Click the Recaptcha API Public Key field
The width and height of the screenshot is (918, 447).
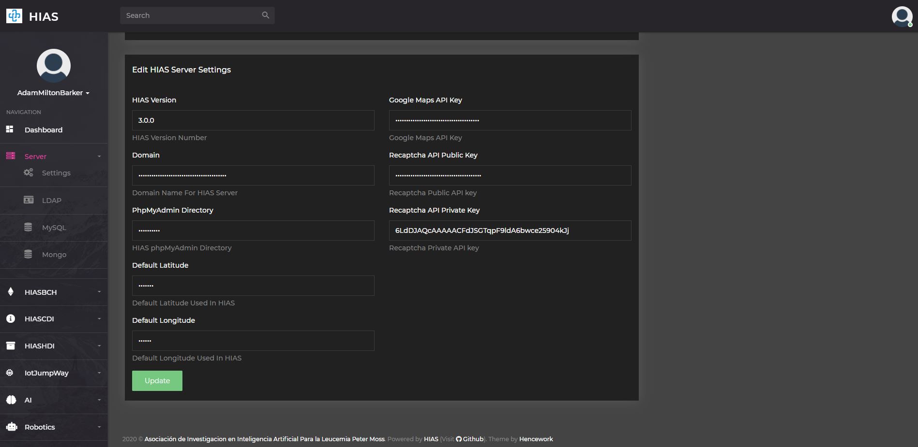click(x=510, y=175)
